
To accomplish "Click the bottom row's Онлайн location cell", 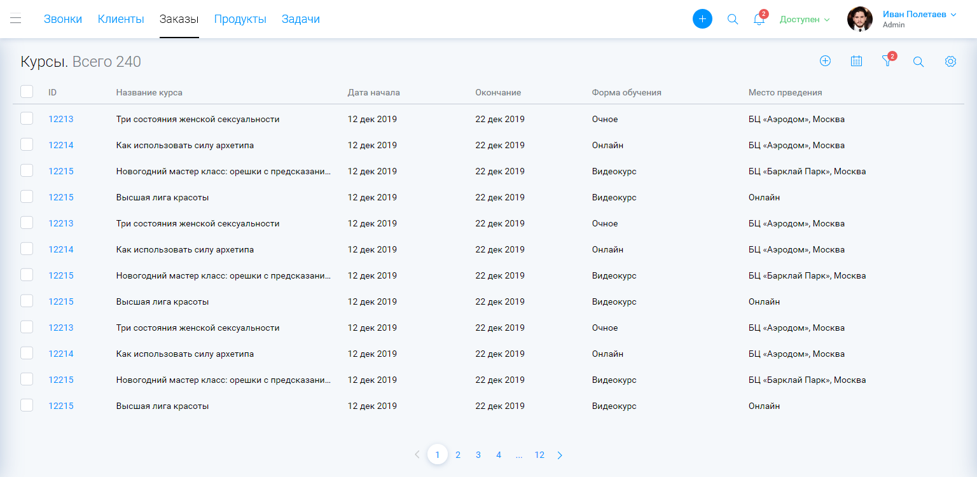I will click(x=765, y=406).
